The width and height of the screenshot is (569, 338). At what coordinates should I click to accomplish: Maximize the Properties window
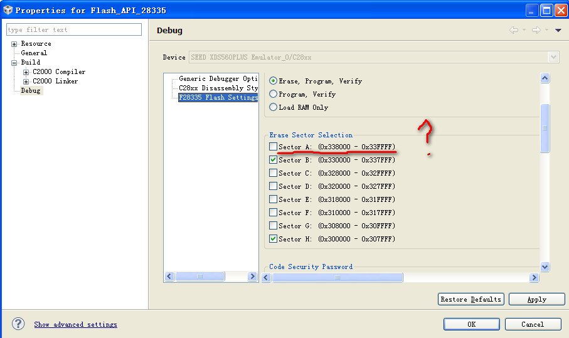546,10
